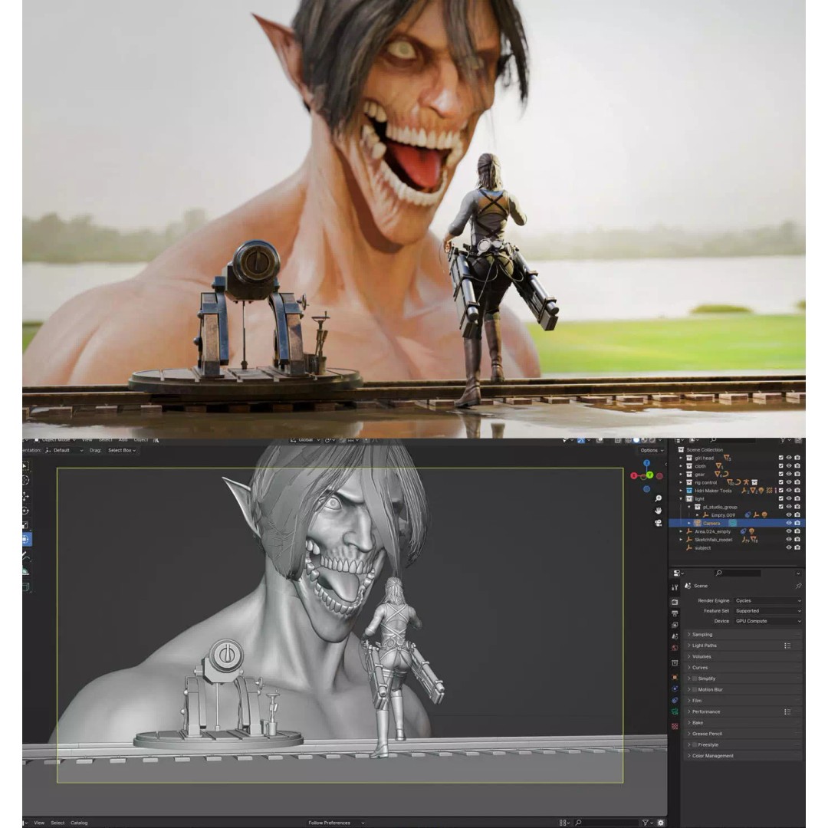Click the viewport pan hand icon
Image resolution: width=828 pixels, height=828 pixels.
(658, 511)
